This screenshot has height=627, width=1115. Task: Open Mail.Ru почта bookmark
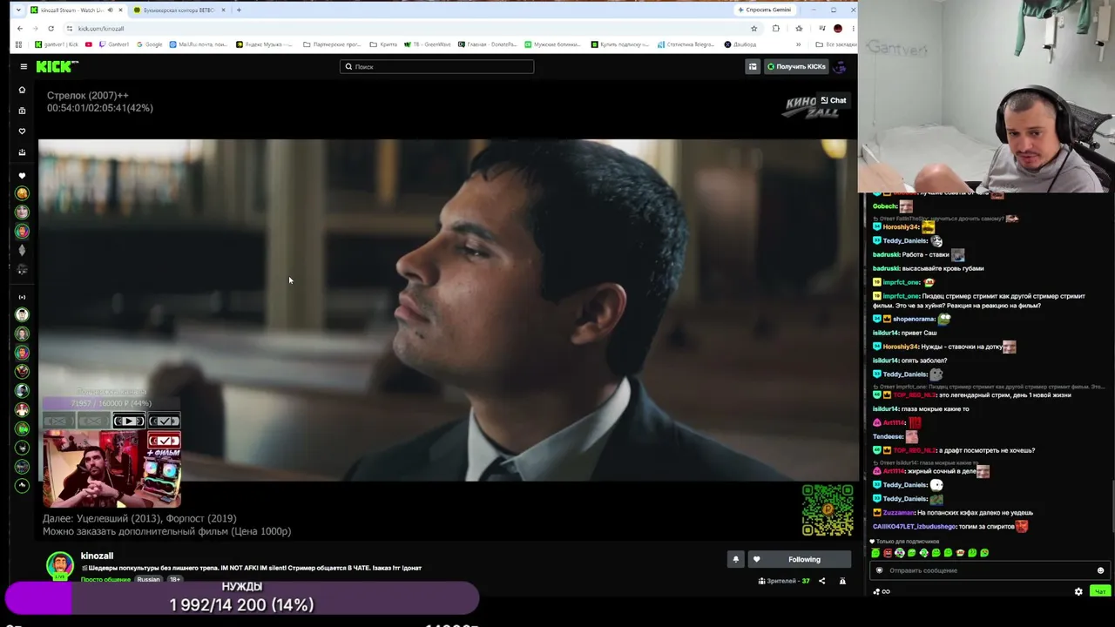point(199,44)
